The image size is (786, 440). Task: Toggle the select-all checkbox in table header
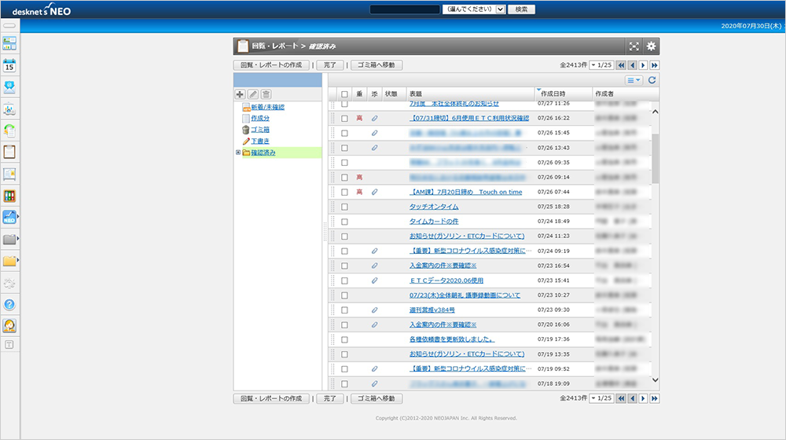(x=344, y=93)
